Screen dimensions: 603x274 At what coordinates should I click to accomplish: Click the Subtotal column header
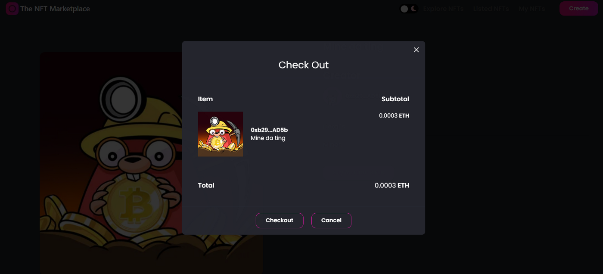(x=395, y=99)
